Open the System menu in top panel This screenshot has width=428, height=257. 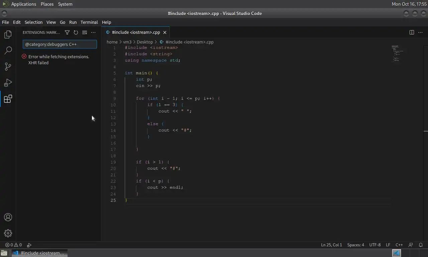click(65, 4)
